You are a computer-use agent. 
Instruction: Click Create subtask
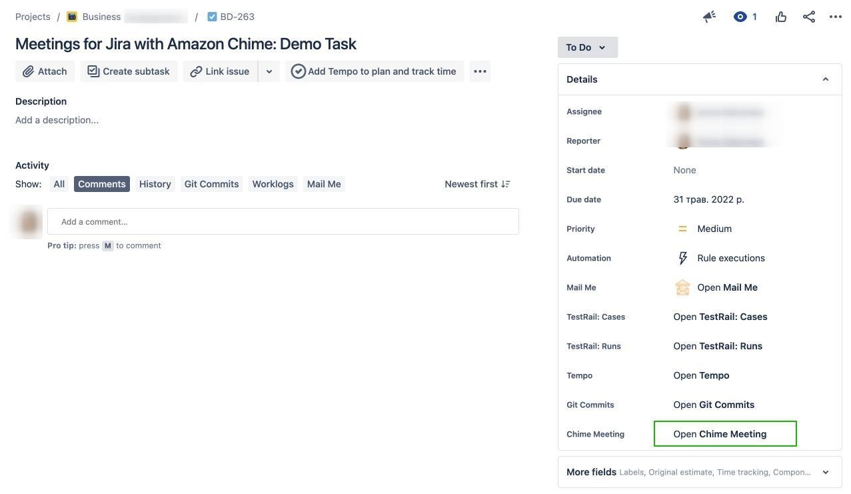(x=129, y=71)
